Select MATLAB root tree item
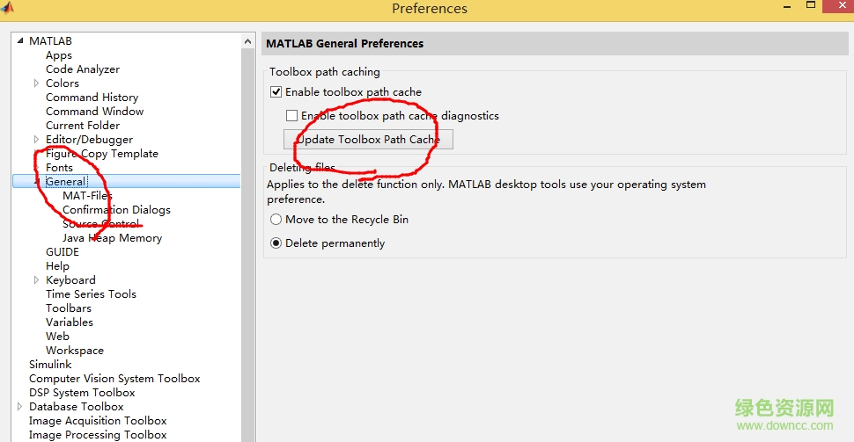The height and width of the screenshot is (442, 854). tap(51, 40)
